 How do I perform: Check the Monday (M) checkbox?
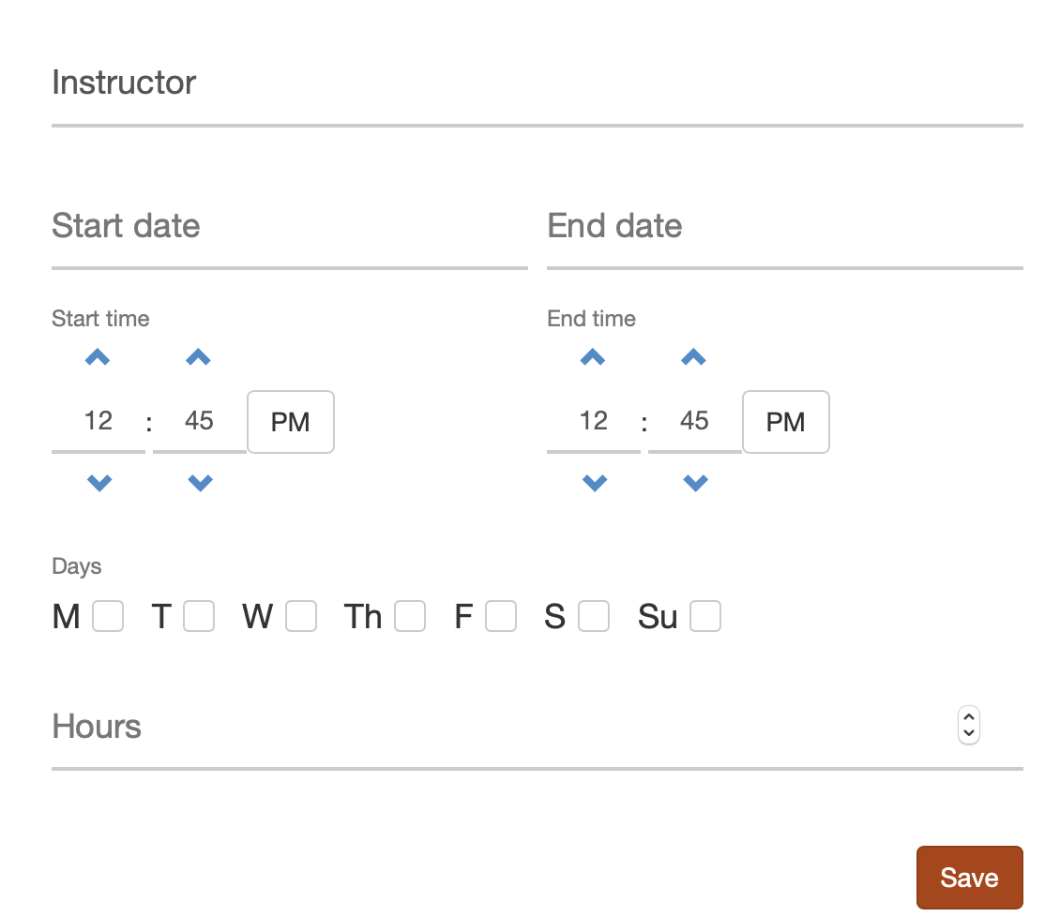108,616
